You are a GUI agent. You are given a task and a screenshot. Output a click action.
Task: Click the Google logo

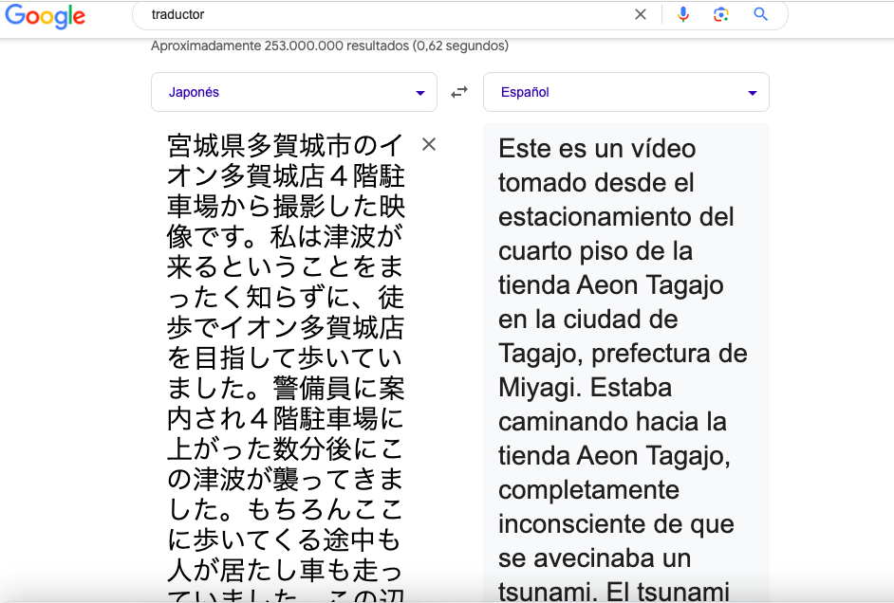(x=45, y=16)
